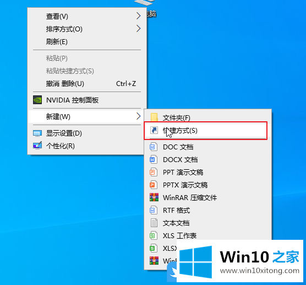The image size is (306, 285).
Task: Click the folder icon in the New submenu
Action: point(154,117)
